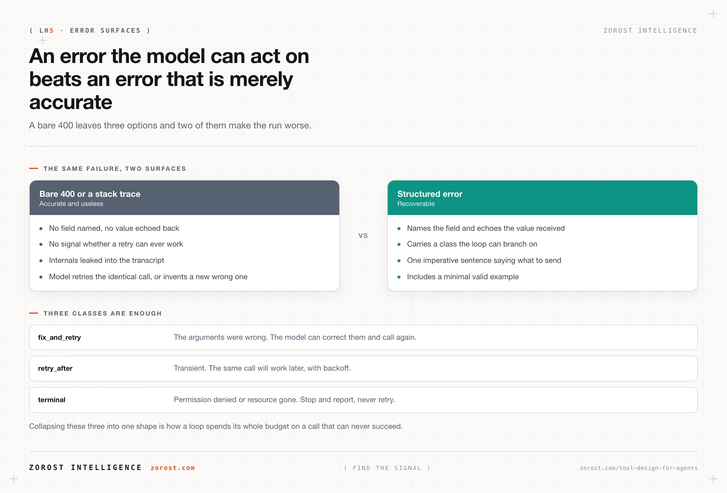727x493 pixels.
Task: Click the '( FIND THE SIGNAL )' footer tagline
Action: [x=387, y=468]
